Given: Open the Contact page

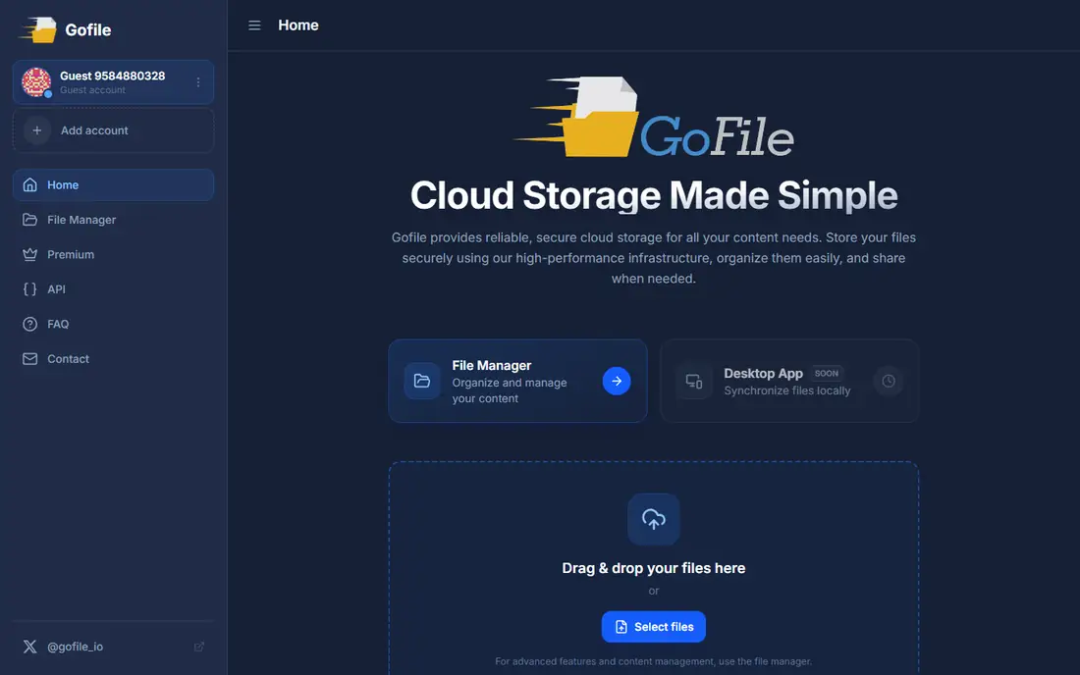Looking at the screenshot, I should click(x=113, y=358).
